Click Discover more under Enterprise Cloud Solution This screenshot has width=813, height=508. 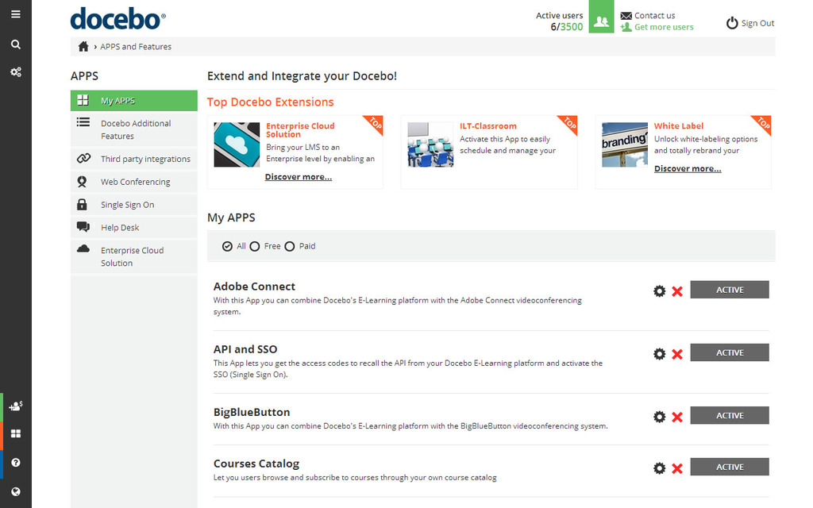click(299, 177)
